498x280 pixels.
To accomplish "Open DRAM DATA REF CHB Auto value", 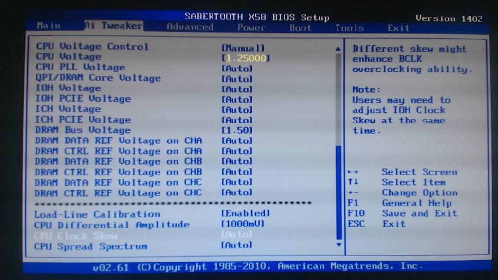I will coord(237,161).
